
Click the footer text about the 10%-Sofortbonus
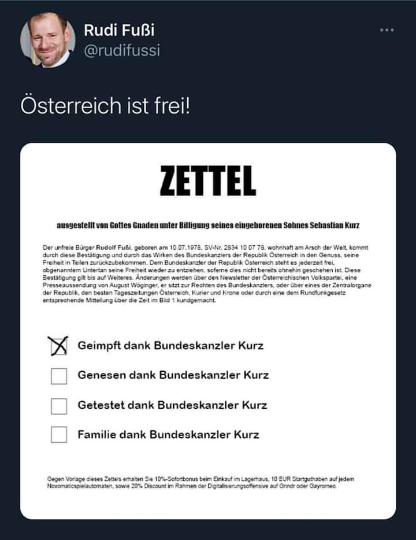pos(200,483)
